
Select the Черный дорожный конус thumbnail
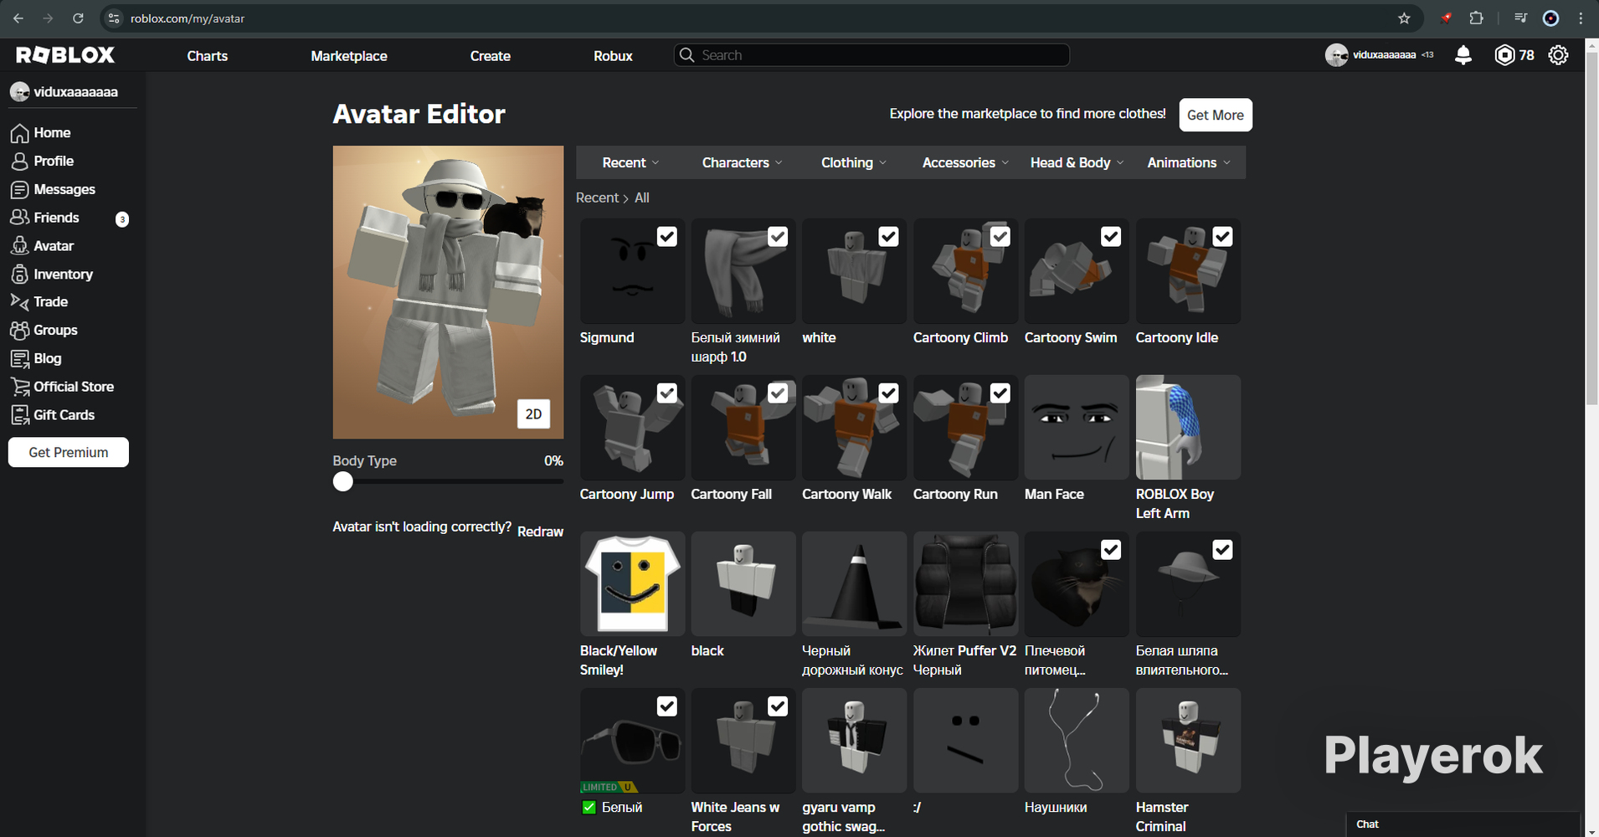(854, 584)
